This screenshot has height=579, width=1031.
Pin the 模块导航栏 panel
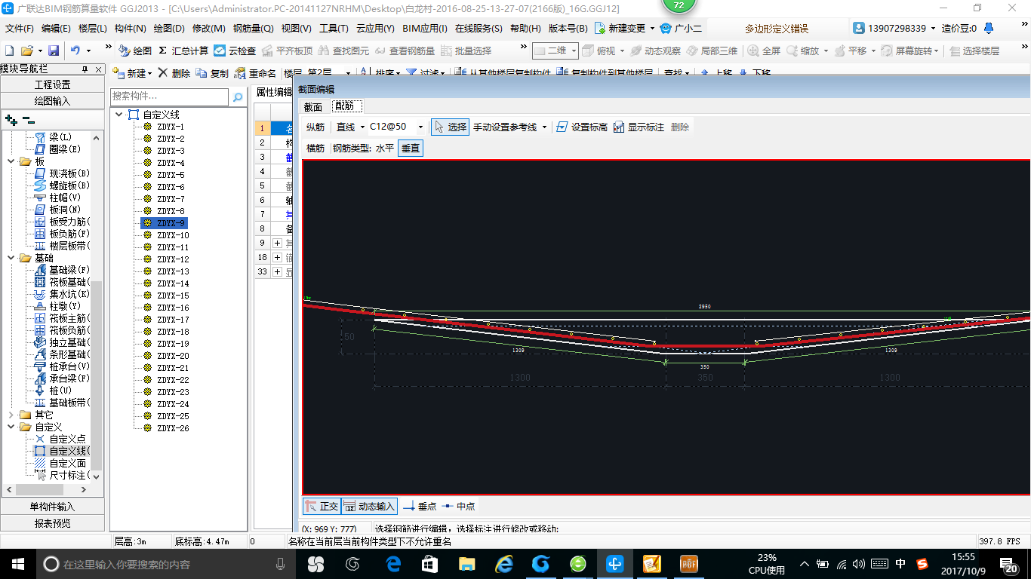[x=85, y=69]
